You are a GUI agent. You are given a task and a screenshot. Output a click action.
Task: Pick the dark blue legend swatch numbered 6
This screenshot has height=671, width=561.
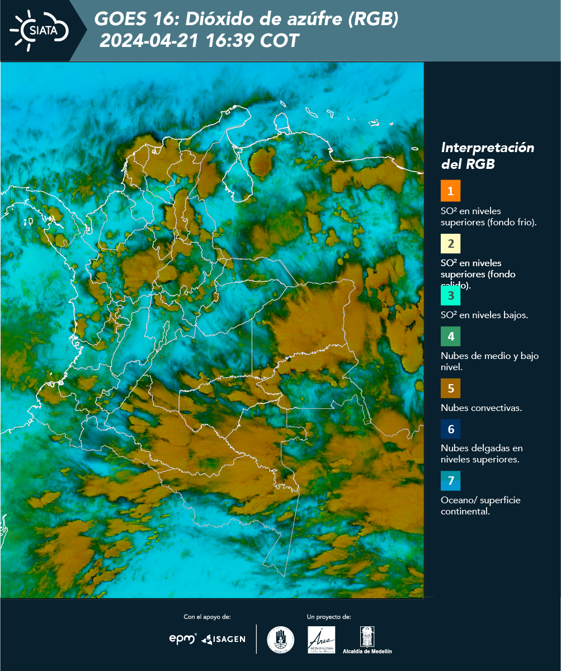pyautogui.click(x=450, y=429)
